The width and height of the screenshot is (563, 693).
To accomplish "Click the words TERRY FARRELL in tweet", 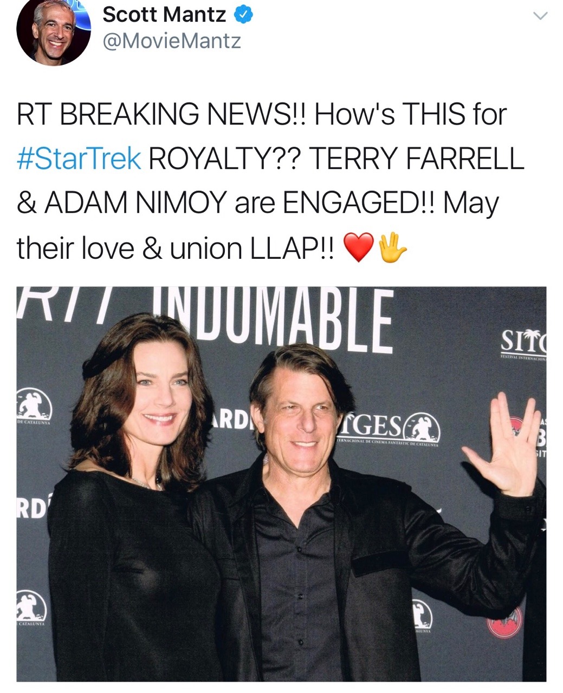I will 417,159.
